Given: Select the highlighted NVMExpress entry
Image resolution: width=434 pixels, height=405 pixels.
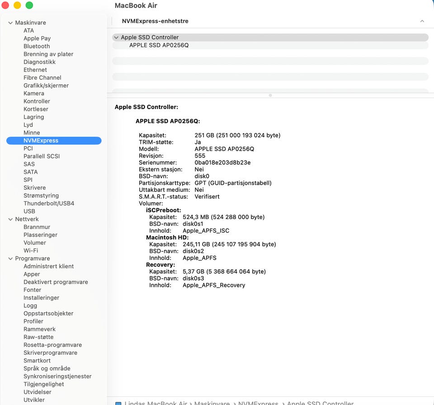Looking at the screenshot, I should pos(54,140).
